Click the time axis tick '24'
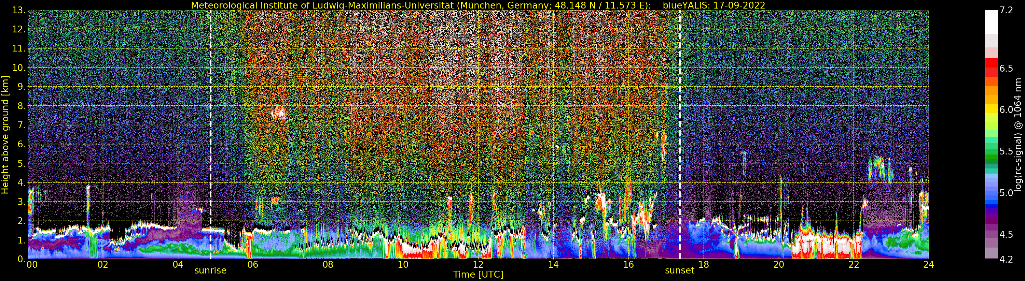Screen dimensions: 1025x281 point(929,264)
